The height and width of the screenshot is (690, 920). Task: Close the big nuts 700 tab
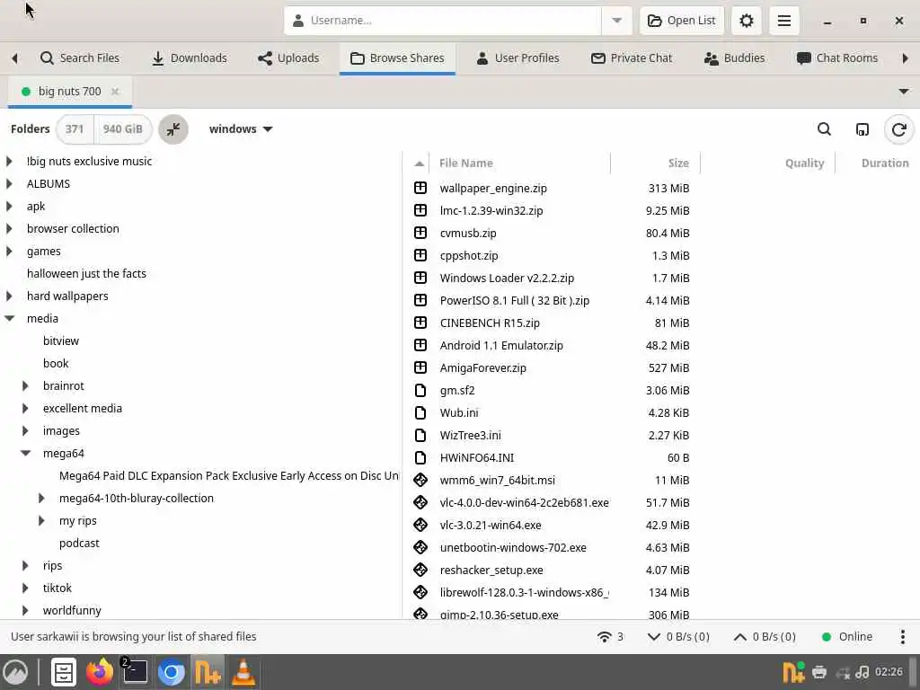point(116,92)
